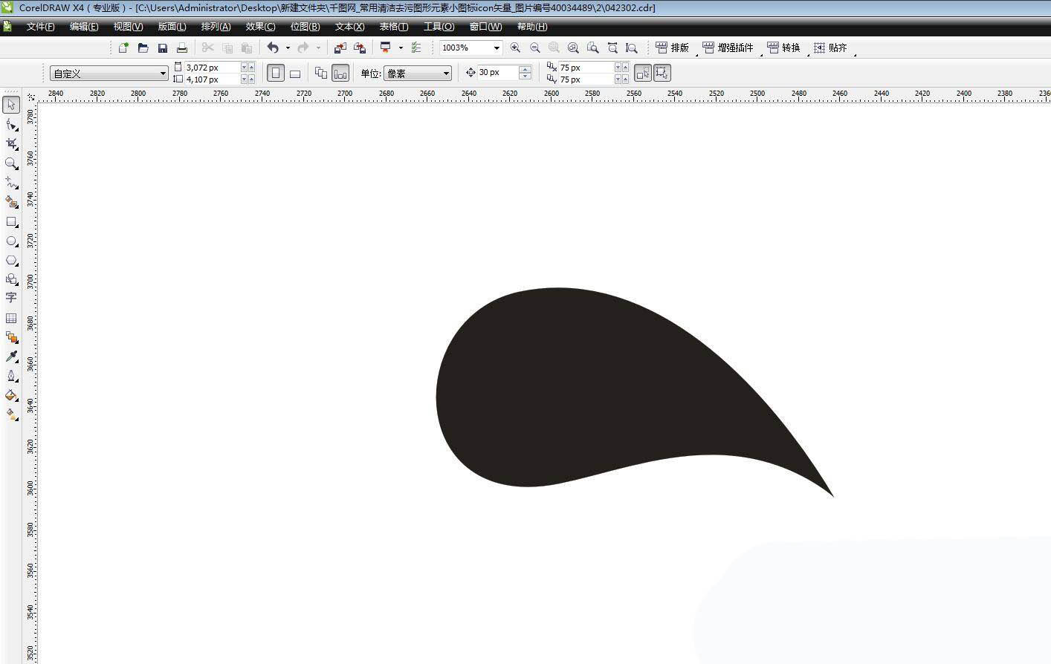Open the 位图(B) menu
Image resolution: width=1051 pixels, height=664 pixels.
pyautogui.click(x=305, y=27)
